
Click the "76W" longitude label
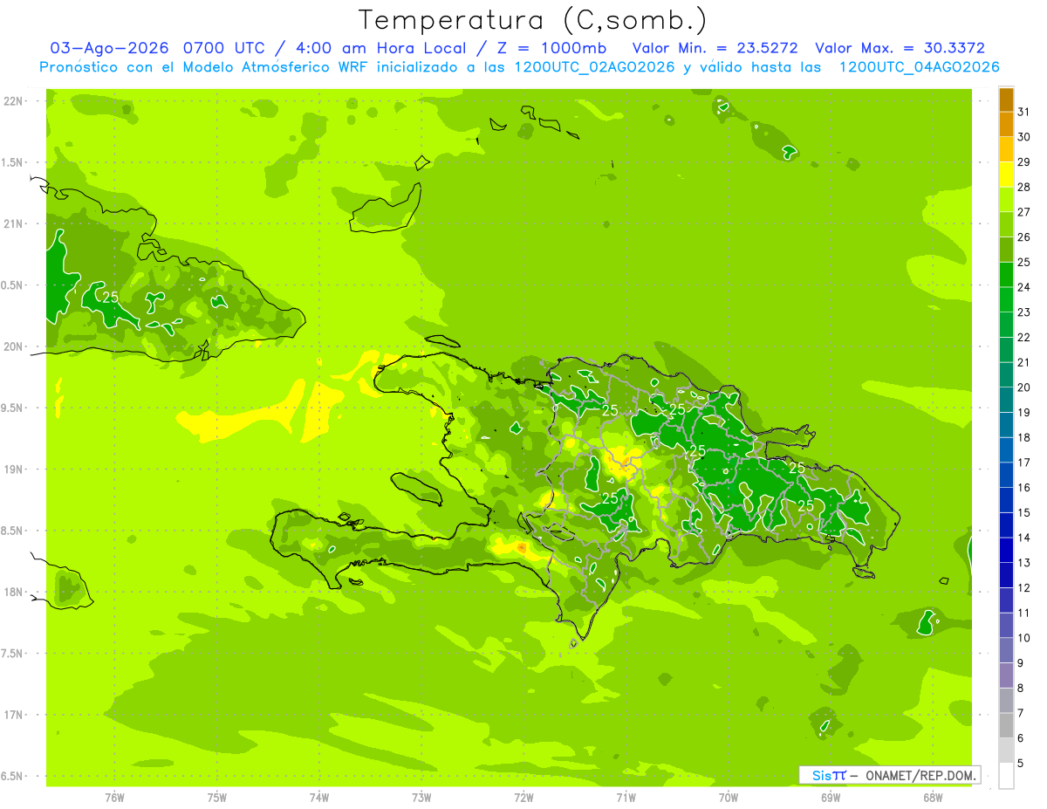[x=114, y=797]
